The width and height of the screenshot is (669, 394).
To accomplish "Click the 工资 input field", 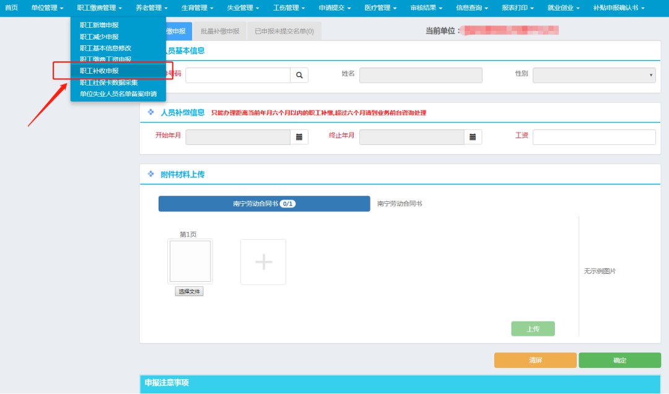I will (593, 137).
